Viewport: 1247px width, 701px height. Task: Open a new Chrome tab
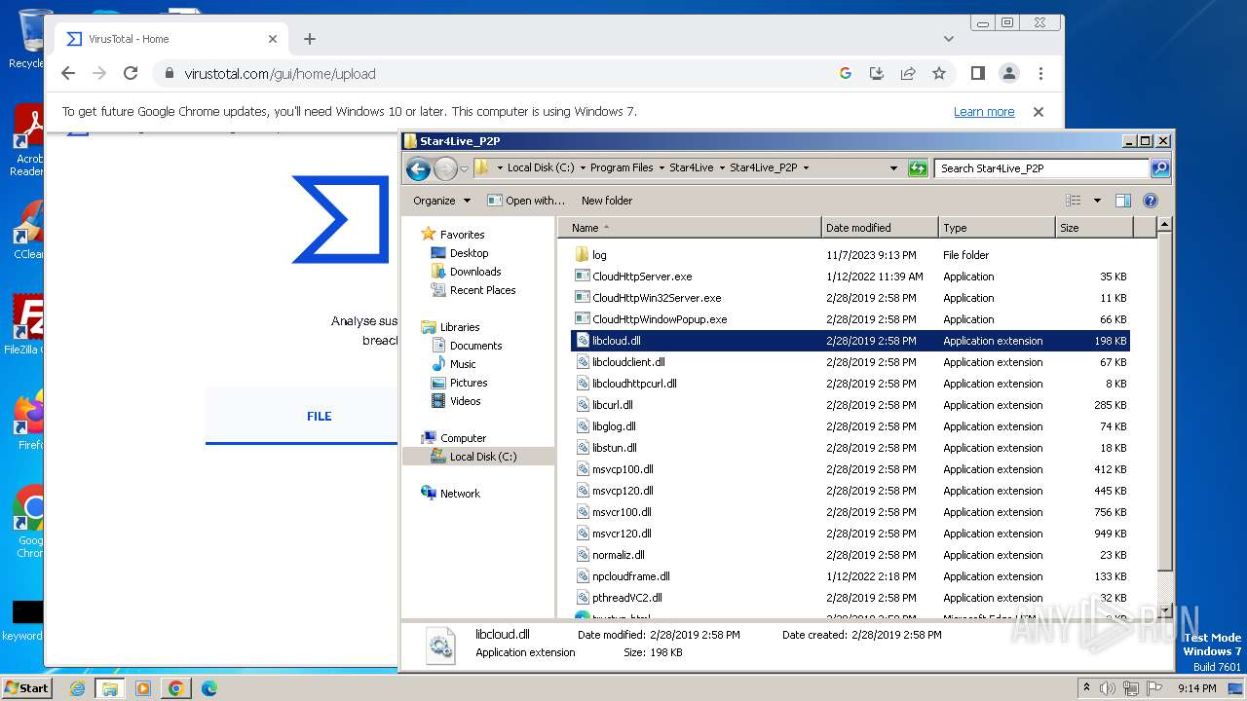point(310,39)
